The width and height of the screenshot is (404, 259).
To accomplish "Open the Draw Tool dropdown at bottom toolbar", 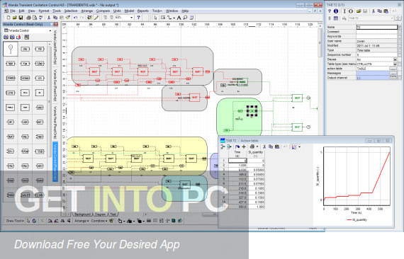I will 15,221.
